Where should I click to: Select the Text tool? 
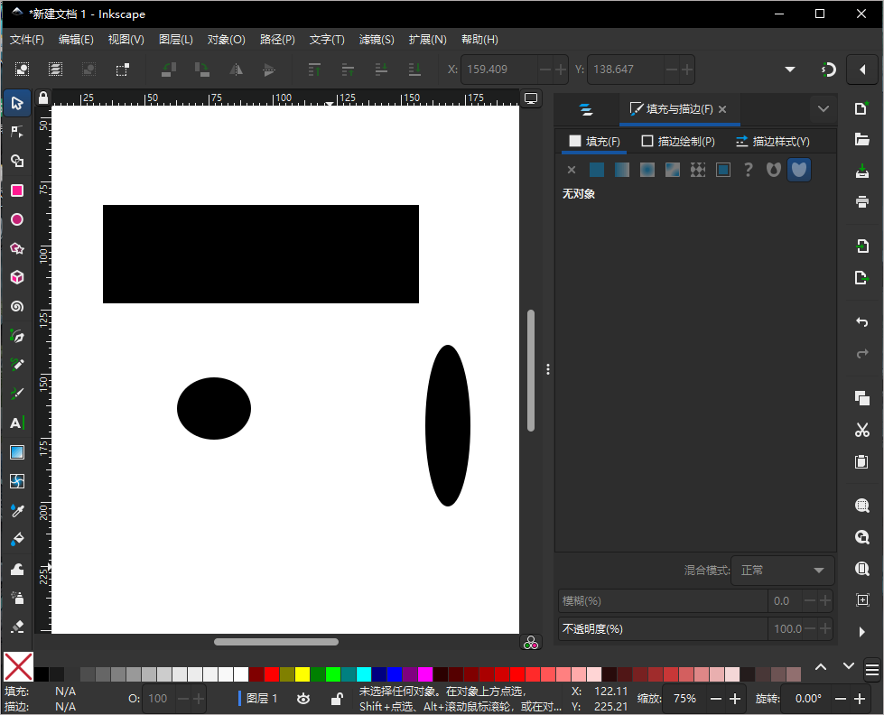pos(16,422)
